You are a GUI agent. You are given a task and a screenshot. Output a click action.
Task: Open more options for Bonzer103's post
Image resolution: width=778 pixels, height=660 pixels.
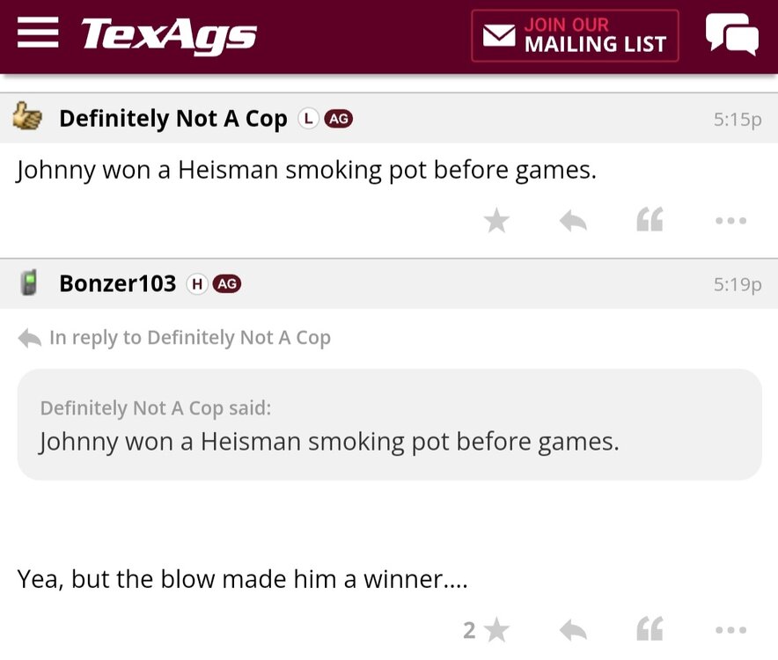[x=730, y=629]
